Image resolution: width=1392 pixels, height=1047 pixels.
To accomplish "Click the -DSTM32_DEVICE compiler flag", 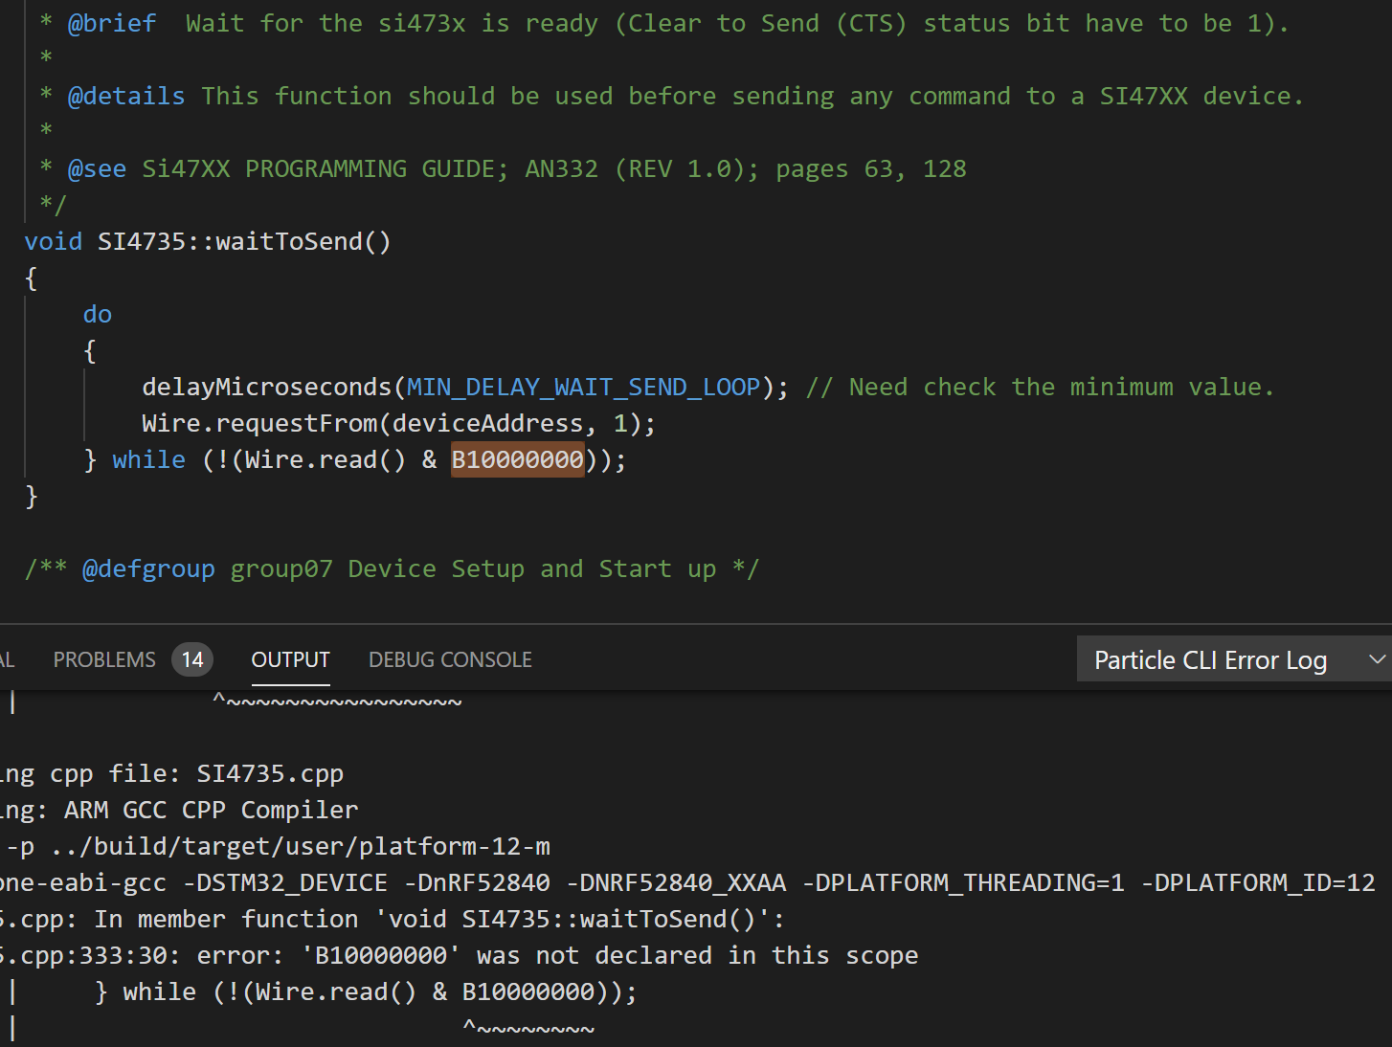I will pos(285,882).
